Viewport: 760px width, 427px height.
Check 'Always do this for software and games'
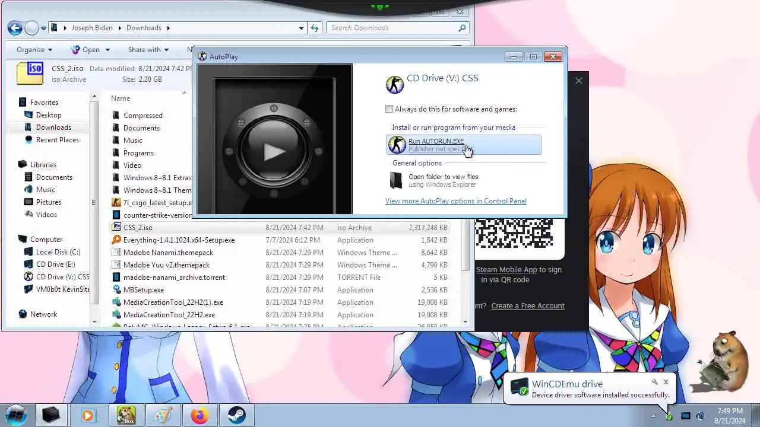pyautogui.click(x=389, y=109)
